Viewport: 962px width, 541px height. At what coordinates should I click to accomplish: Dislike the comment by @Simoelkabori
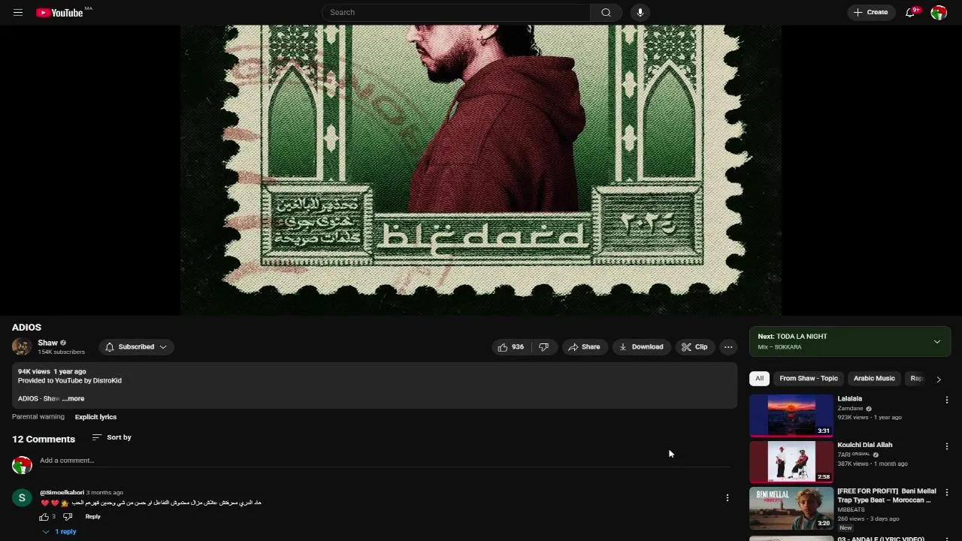(68, 517)
